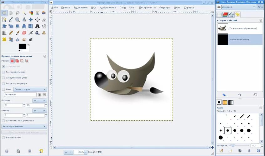Open tool options panel menu arrow
The width and height of the screenshot is (265, 156).
(x=44, y=56)
